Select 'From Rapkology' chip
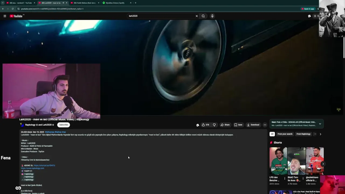The height and width of the screenshot is (194, 345). coord(303,134)
